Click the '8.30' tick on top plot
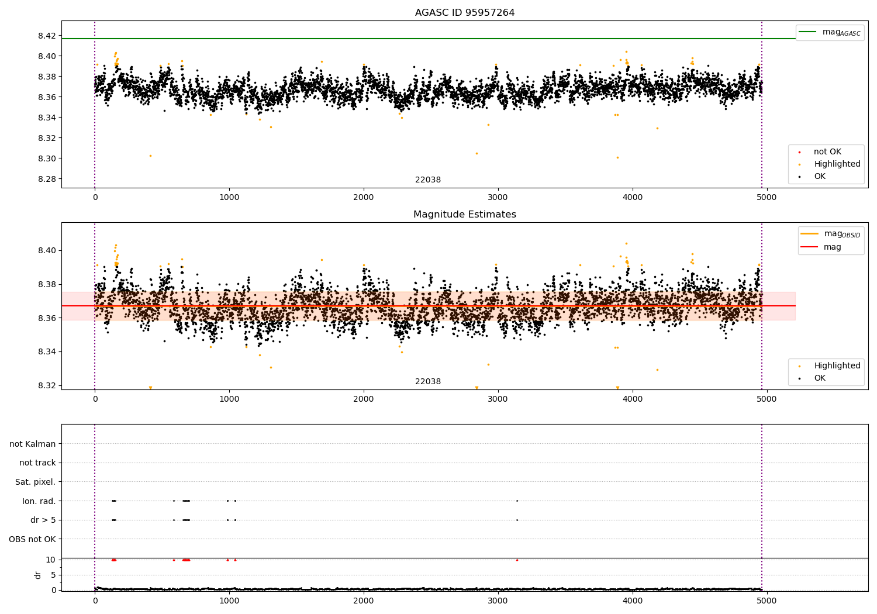877x614 pixels. [x=47, y=159]
